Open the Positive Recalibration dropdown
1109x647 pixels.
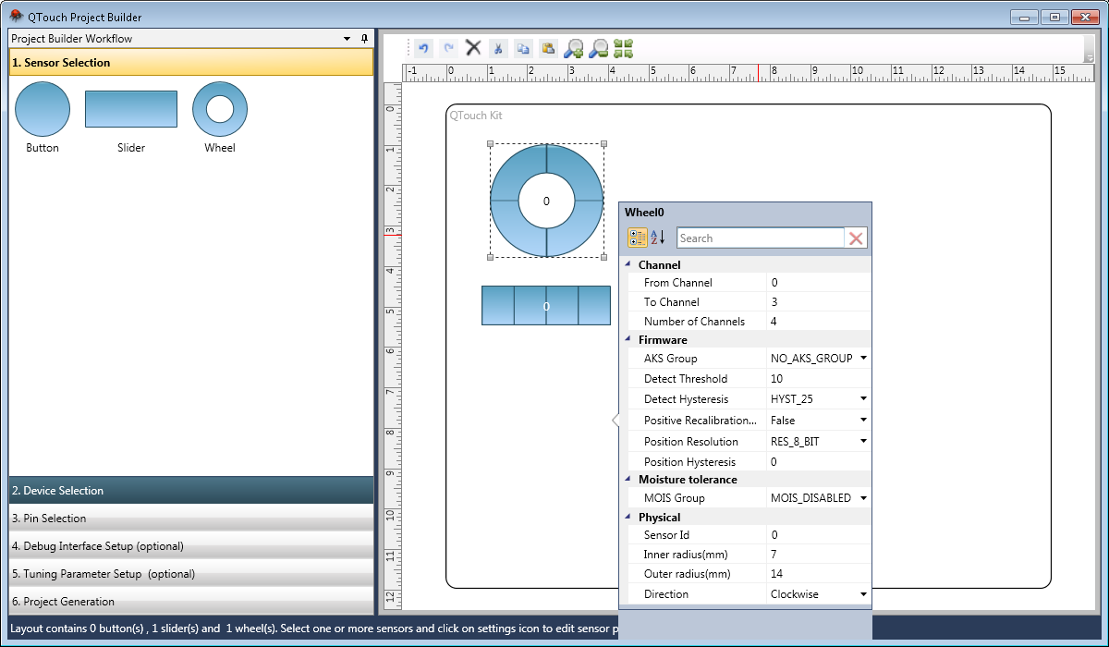click(863, 420)
